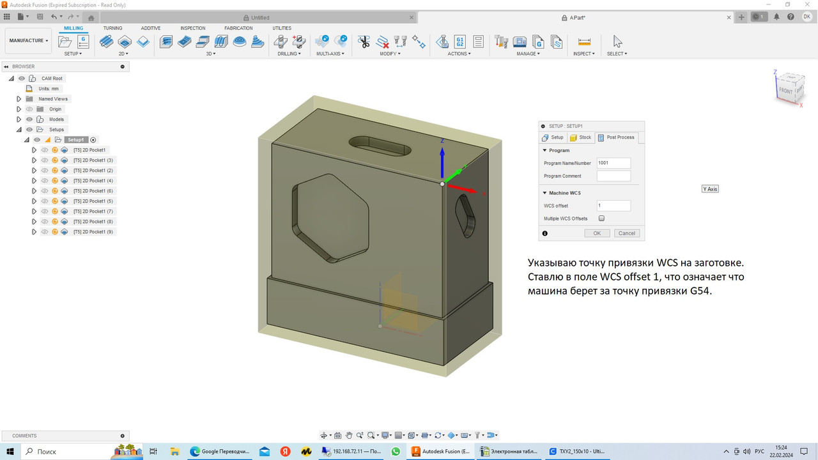Click the NC Program G-code icon in Setup group

click(x=83, y=42)
